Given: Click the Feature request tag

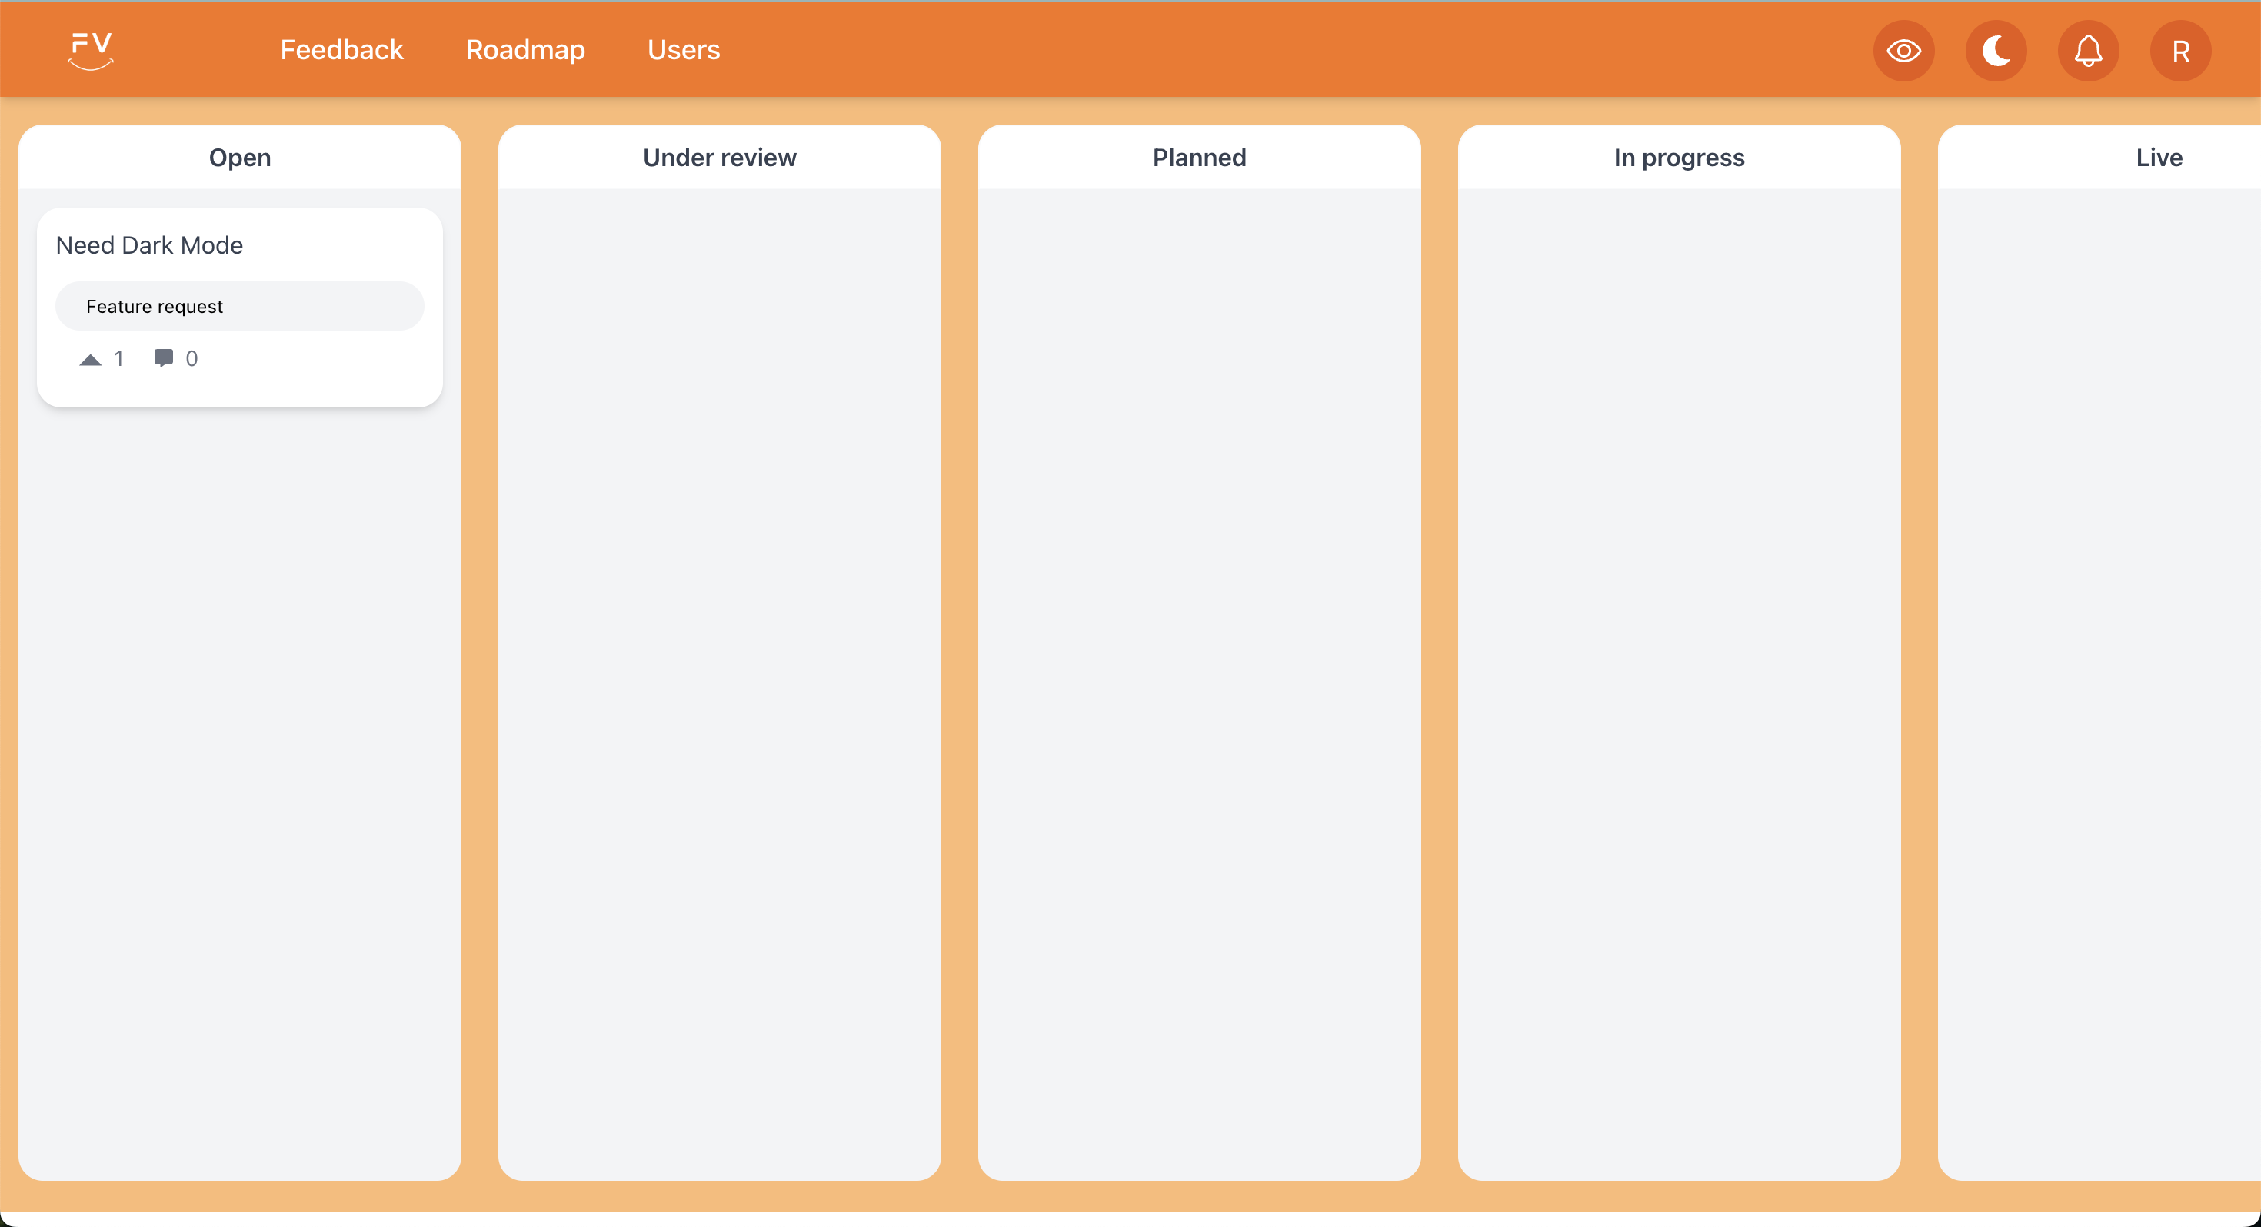Looking at the screenshot, I should tap(155, 306).
